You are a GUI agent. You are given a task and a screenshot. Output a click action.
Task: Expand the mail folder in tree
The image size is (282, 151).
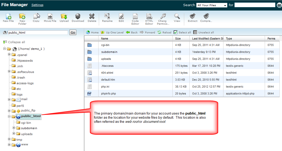point(9,100)
